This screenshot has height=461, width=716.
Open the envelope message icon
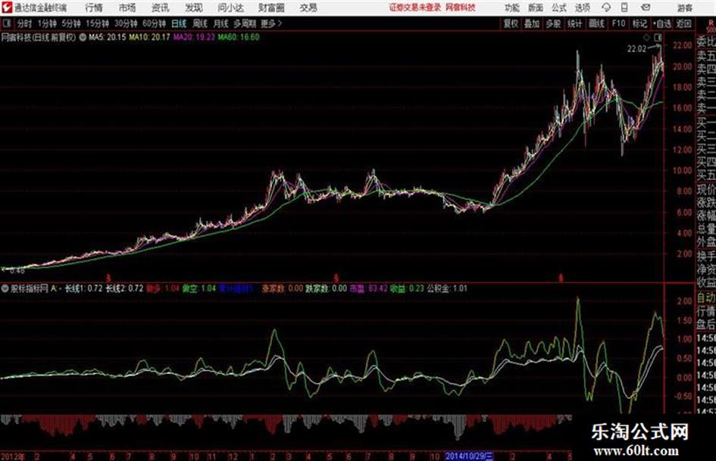point(646,8)
